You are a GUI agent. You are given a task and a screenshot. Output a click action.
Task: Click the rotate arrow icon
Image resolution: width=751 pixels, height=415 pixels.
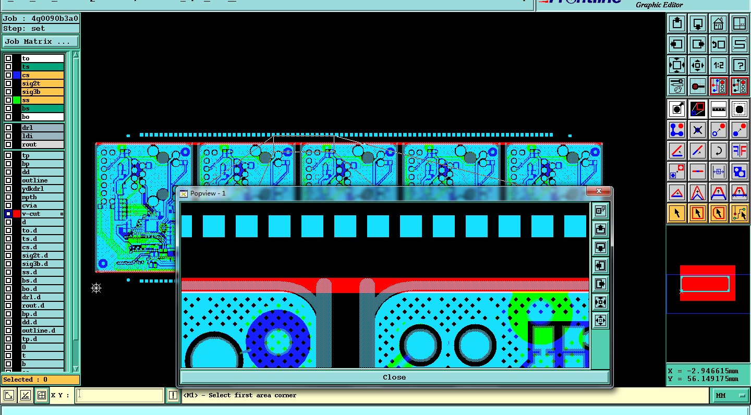coord(719,151)
